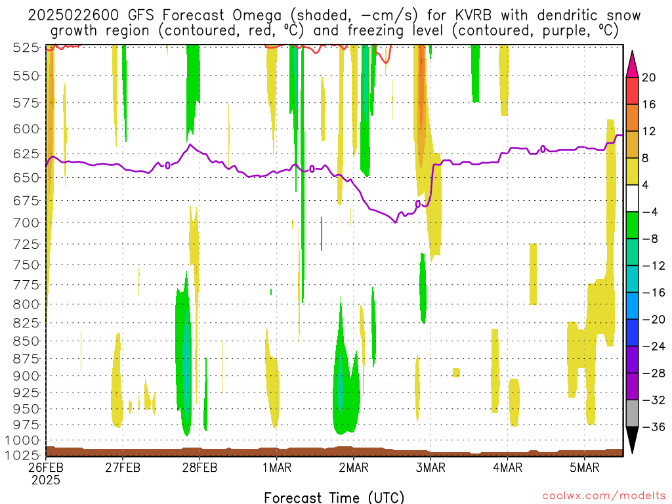Click the orange colorbar swatch between 12 and 16

click(632, 118)
